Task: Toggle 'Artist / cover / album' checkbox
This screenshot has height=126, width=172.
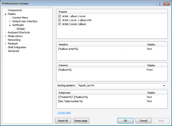Action: coord(60,24)
